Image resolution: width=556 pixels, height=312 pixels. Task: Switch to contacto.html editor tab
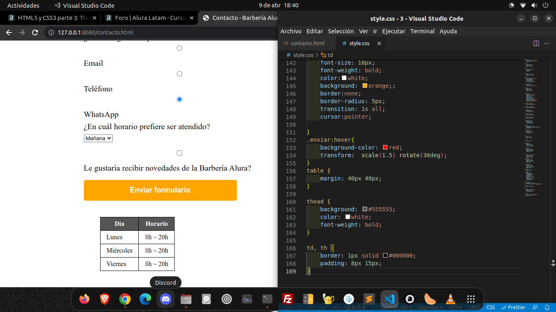click(x=307, y=43)
